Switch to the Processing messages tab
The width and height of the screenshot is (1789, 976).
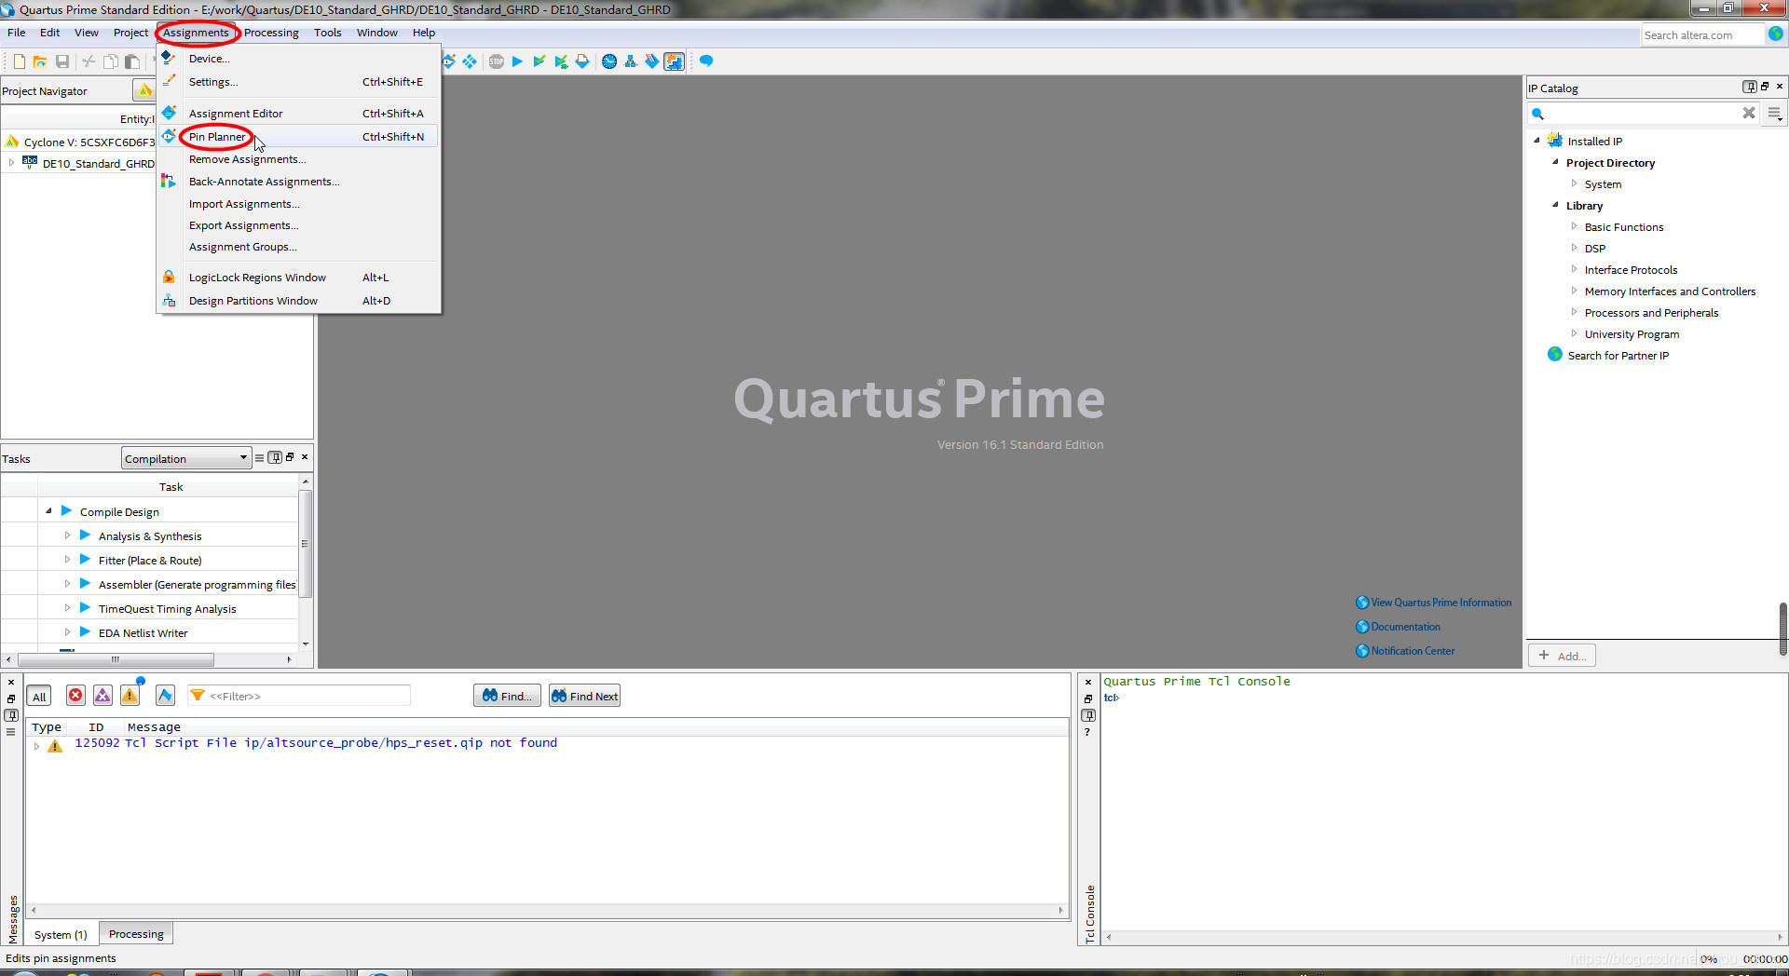tap(136, 934)
